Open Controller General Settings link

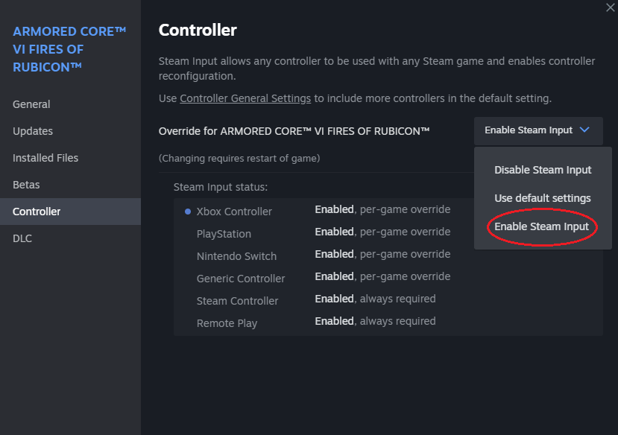245,98
